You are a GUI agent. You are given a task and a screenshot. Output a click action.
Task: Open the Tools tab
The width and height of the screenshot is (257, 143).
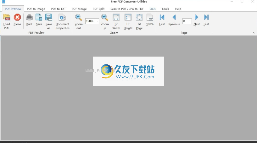pos(165,9)
